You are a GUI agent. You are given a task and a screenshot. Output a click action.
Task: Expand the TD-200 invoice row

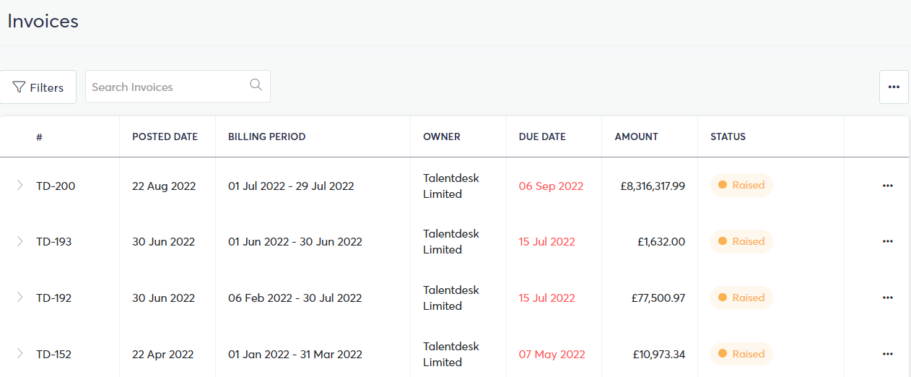19,186
